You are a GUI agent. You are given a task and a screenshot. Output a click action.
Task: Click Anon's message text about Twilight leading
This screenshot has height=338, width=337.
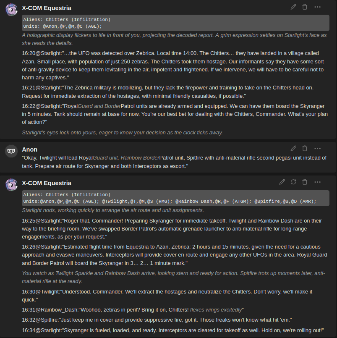pos(174,162)
